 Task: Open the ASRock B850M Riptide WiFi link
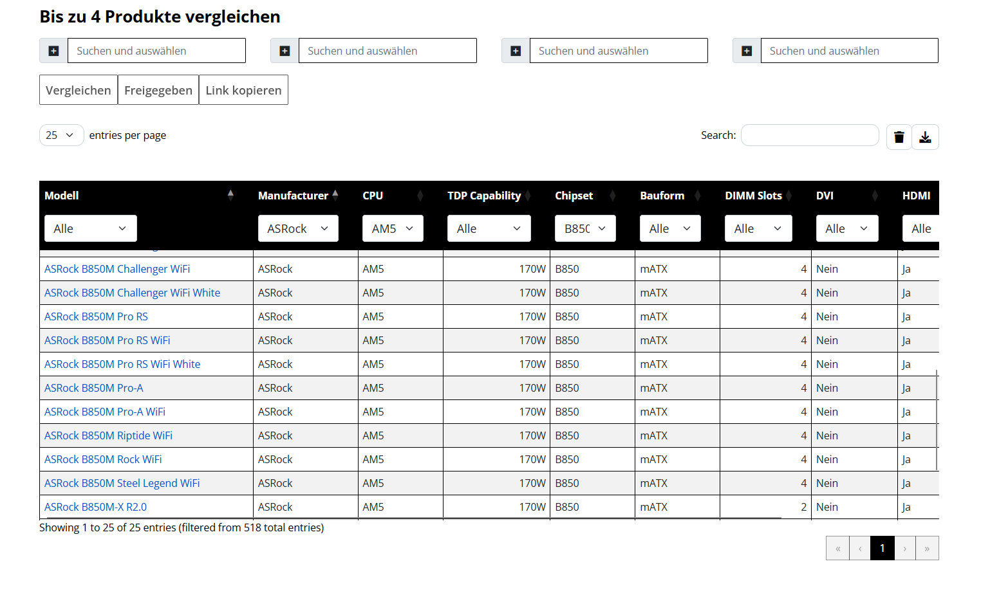coord(108,435)
